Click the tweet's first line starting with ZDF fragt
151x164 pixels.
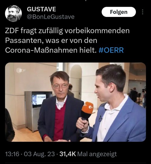67,31
